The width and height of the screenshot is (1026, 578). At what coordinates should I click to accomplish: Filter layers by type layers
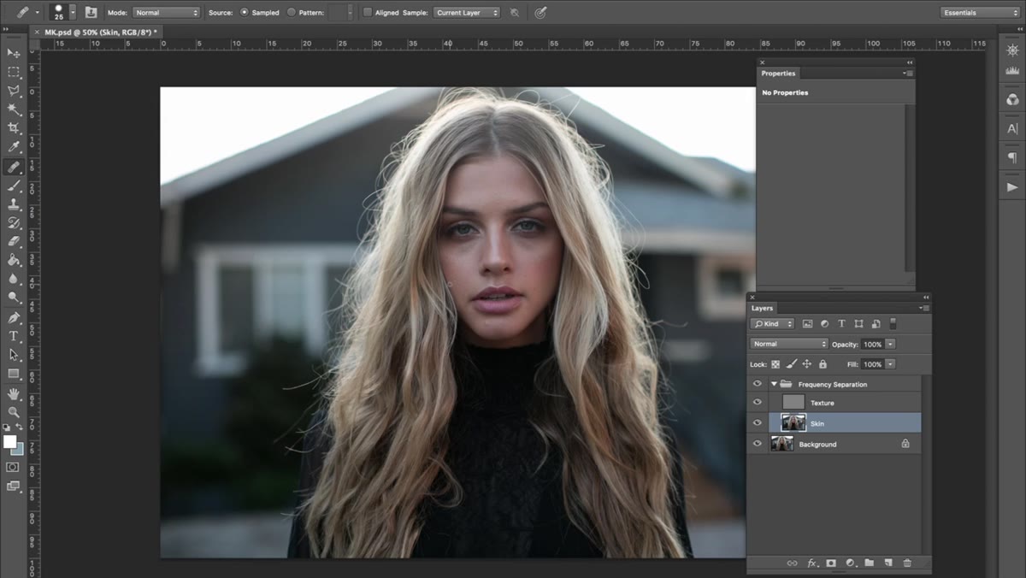841,324
